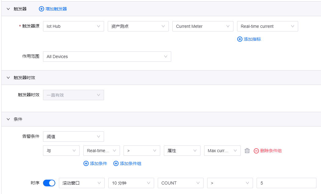This screenshot has height=194, width=321.
Task: Open the 滚动窗口 window type dropdown
Action: point(81,183)
